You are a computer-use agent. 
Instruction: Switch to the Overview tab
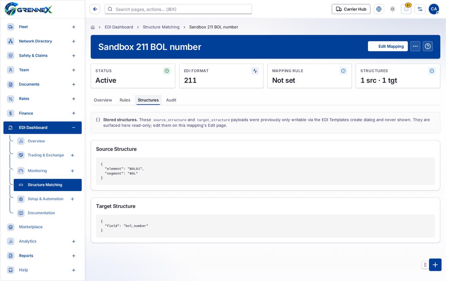[x=103, y=100]
